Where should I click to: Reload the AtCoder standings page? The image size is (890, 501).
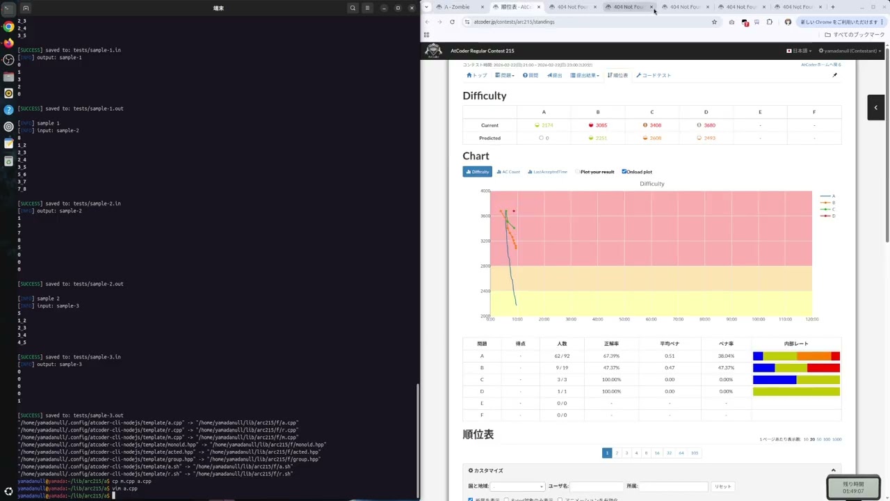tap(452, 22)
